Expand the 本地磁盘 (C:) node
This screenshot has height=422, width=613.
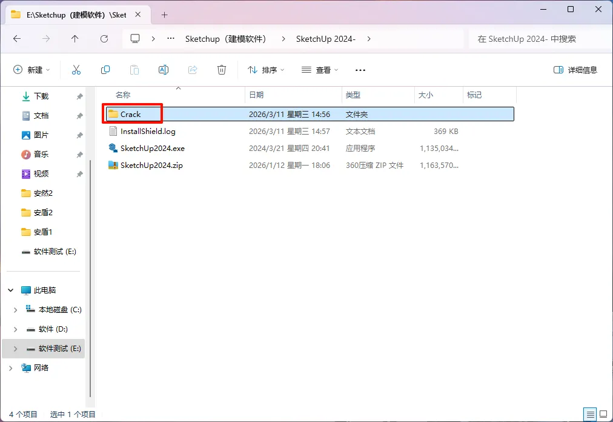(15, 310)
